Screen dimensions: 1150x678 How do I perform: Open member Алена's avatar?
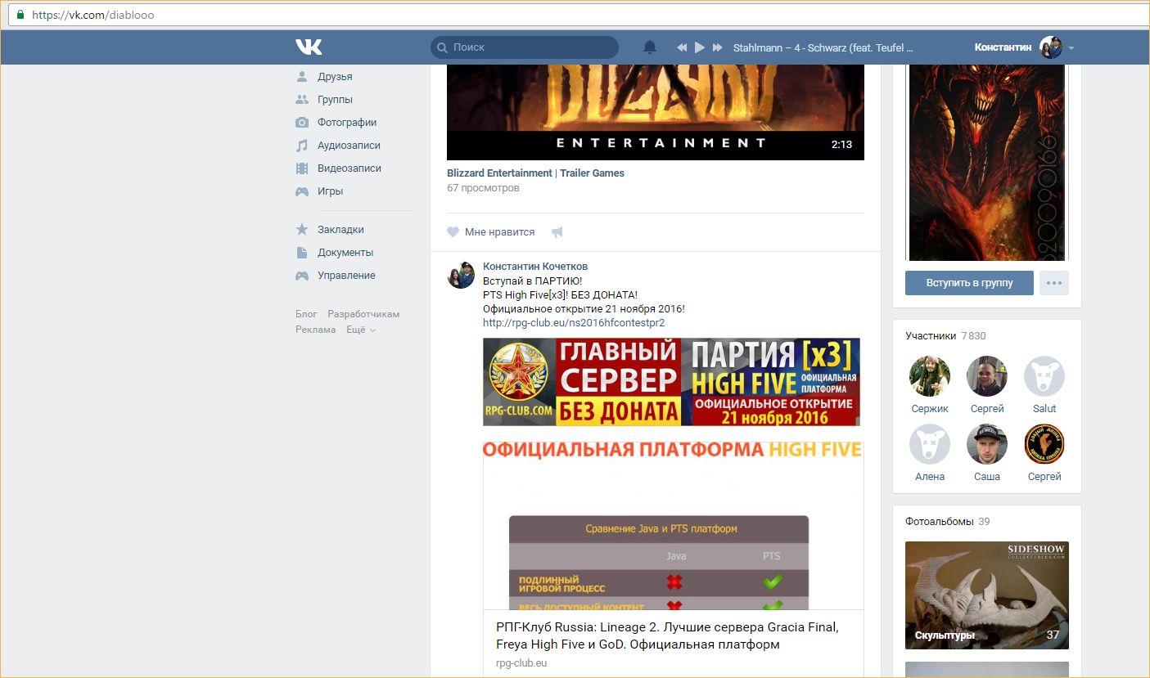pyautogui.click(x=930, y=444)
